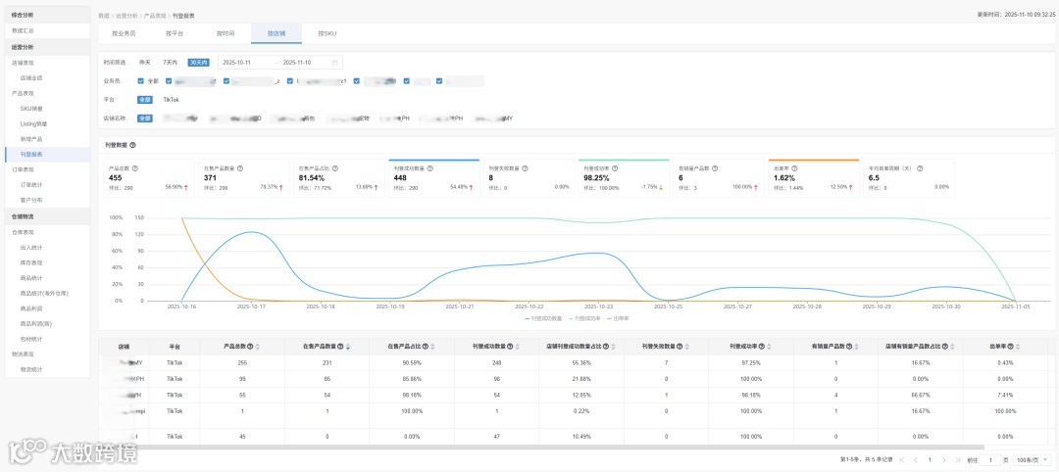The image size is (1059, 472).
Task: Sort table by 有销量产品数 header arrows
Action: 858,346
